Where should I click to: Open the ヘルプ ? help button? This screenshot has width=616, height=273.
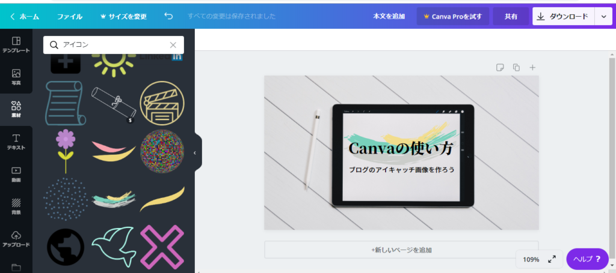[587, 259]
